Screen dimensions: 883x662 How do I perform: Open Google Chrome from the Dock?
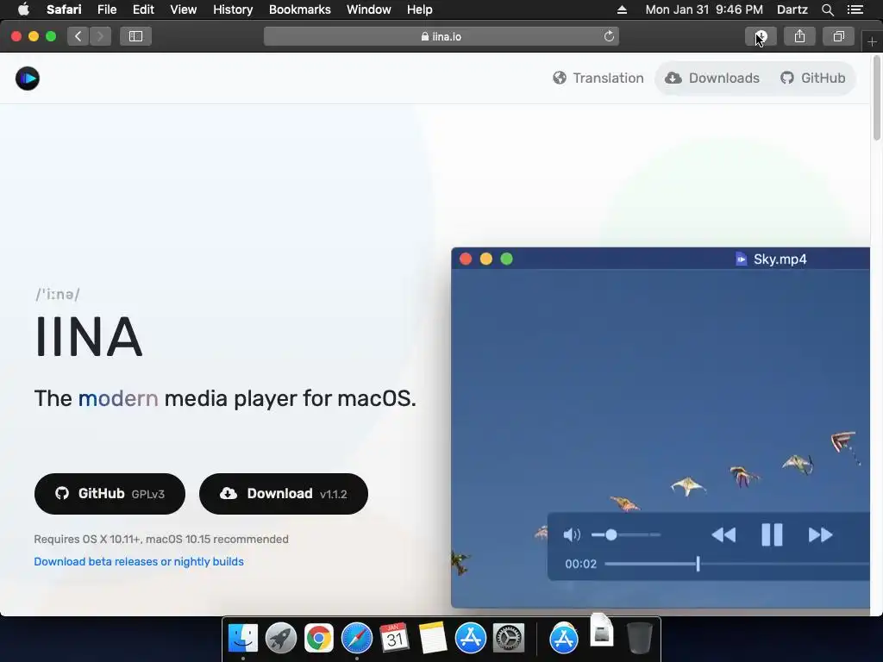click(319, 638)
